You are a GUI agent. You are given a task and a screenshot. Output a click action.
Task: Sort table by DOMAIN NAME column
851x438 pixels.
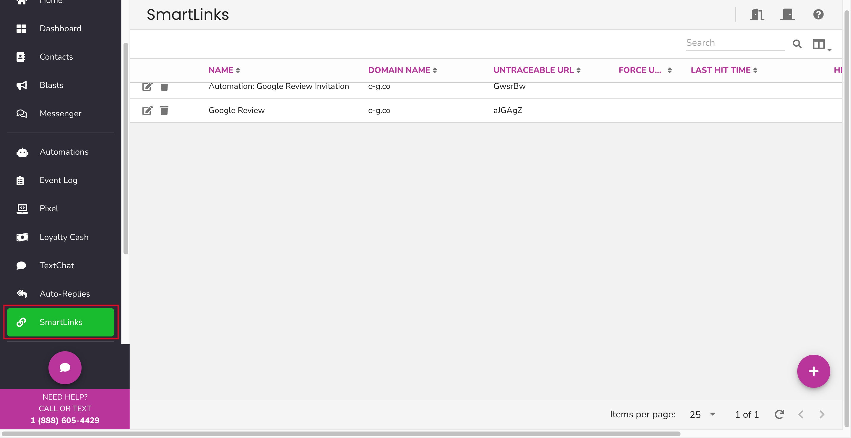[402, 70]
